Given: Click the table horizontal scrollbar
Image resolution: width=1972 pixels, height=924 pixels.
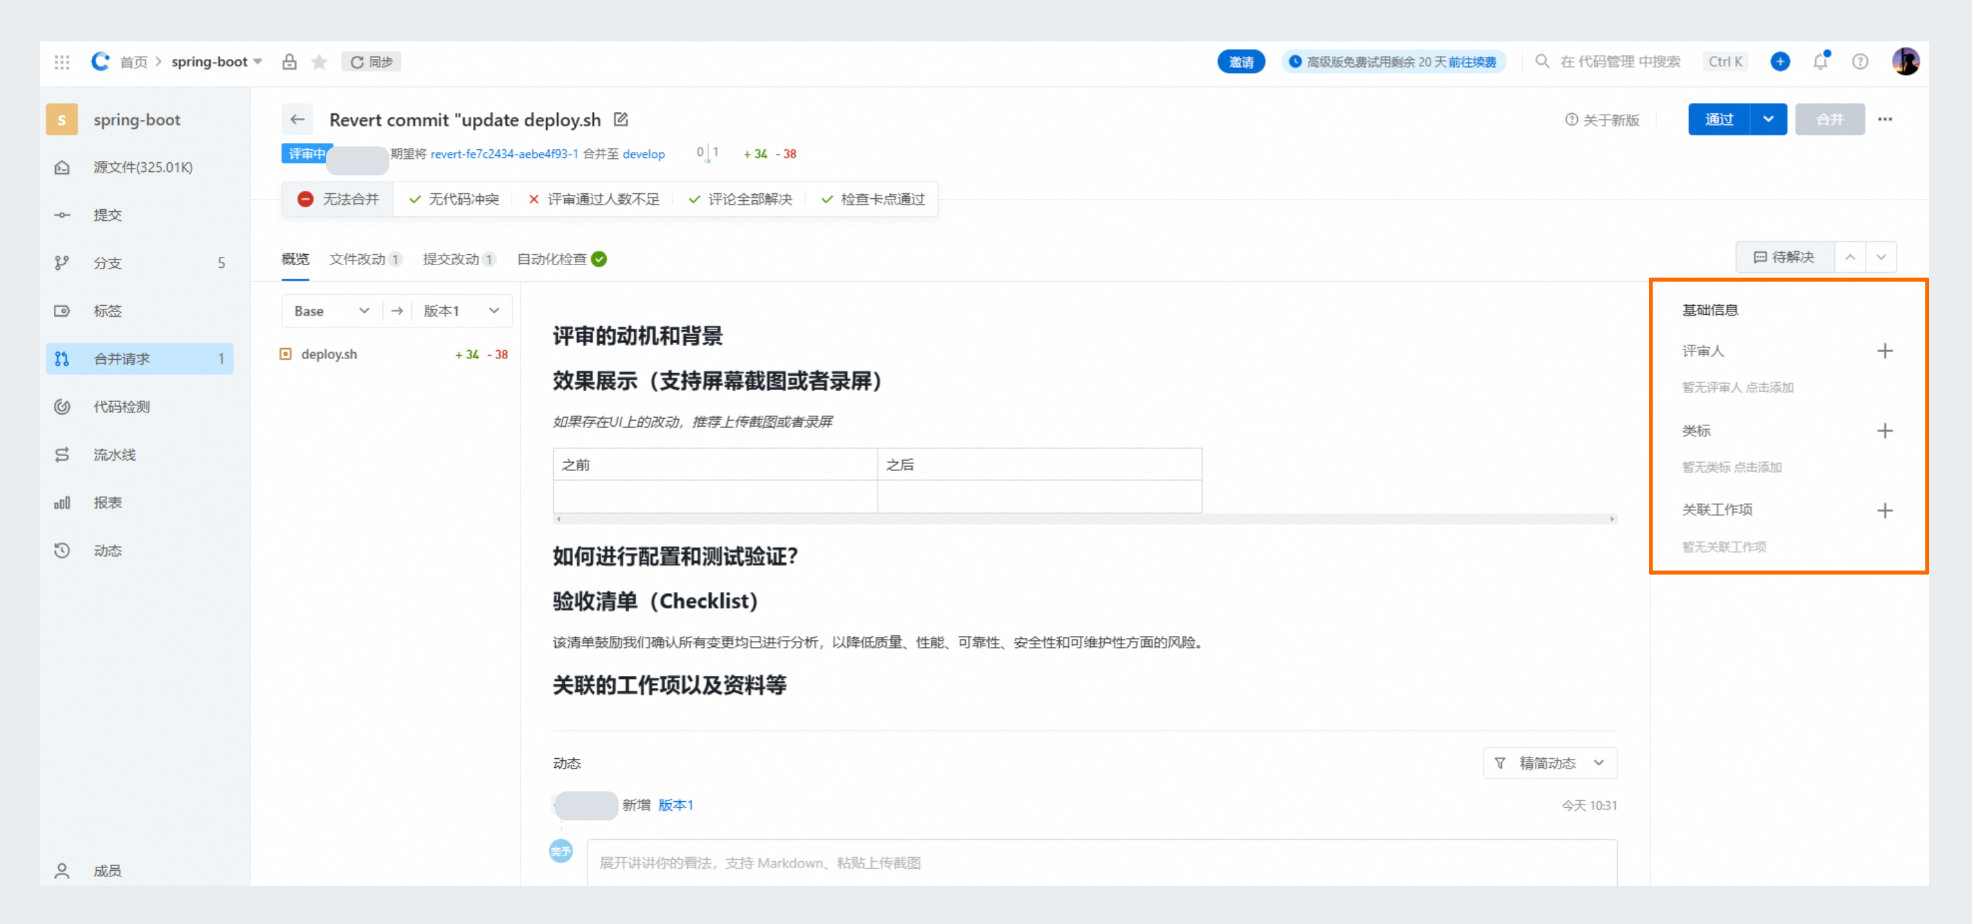Looking at the screenshot, I should [x=1085, y=519].
